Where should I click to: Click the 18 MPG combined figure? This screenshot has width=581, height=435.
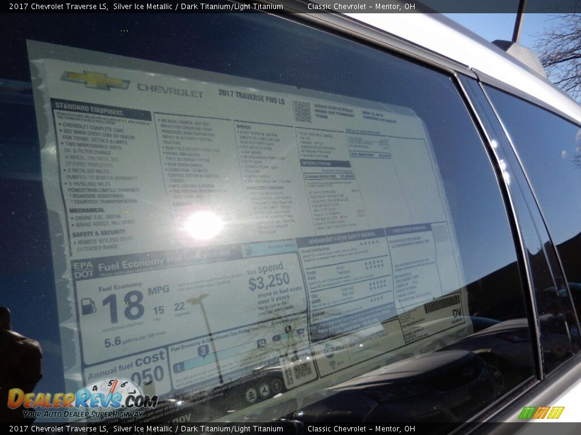[x=123, y=307]
